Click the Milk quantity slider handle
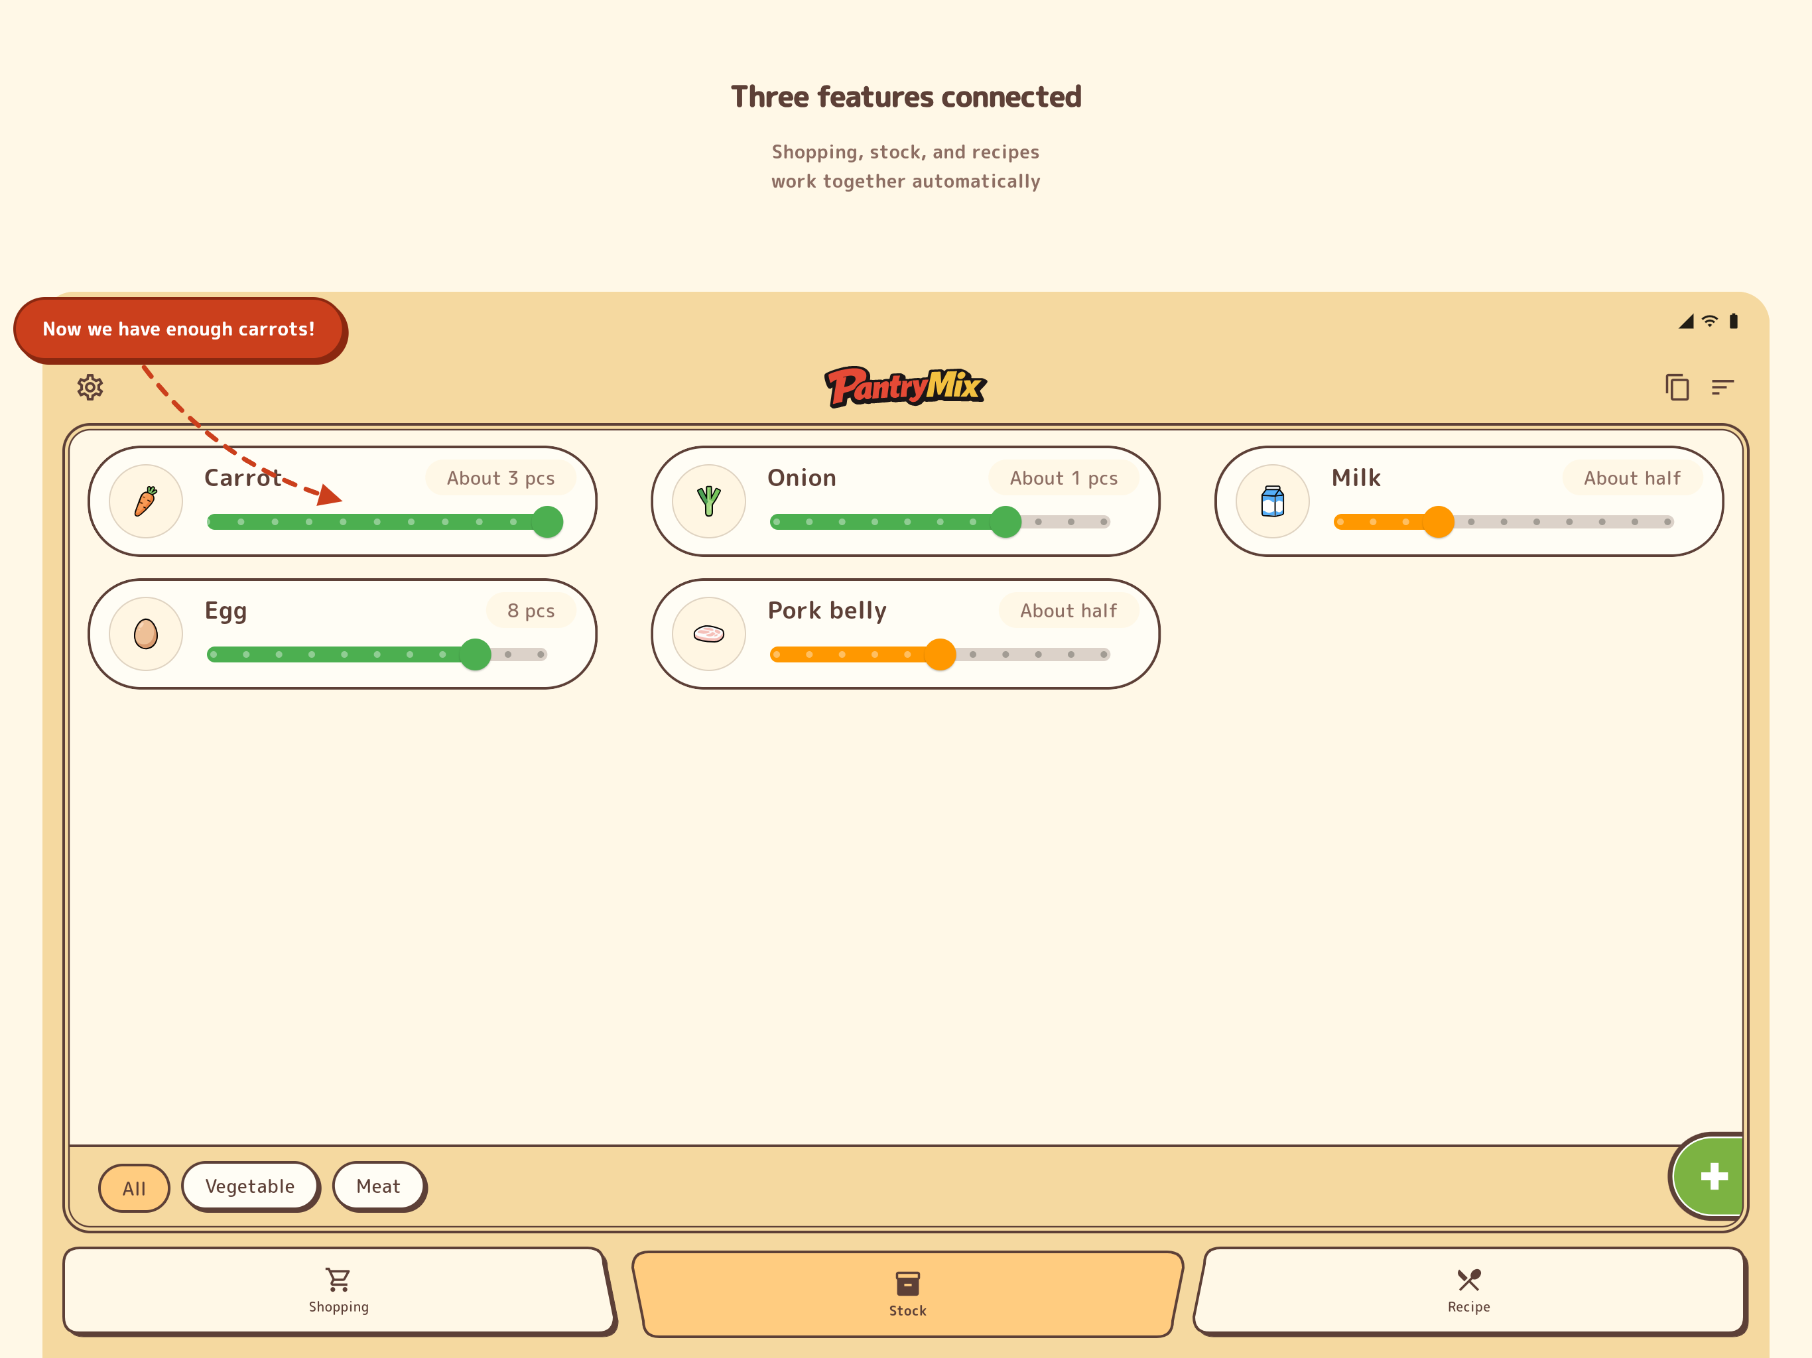 point(1439,522)
